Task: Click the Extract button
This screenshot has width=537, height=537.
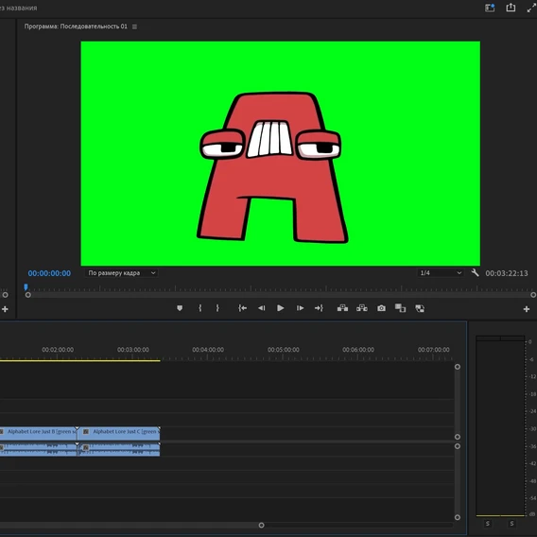Action: 362,308
